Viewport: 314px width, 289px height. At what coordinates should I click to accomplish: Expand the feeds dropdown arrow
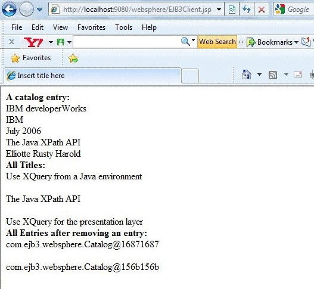tap(287, 74)
